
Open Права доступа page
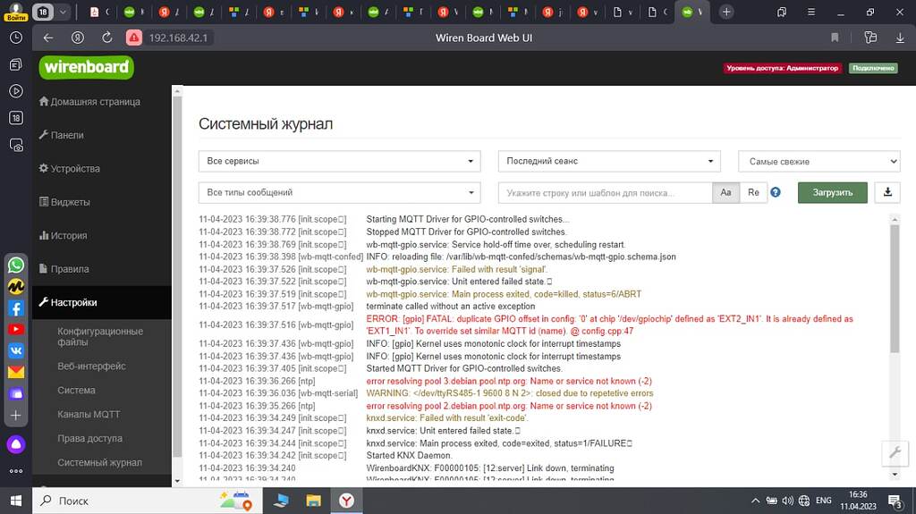89,438
